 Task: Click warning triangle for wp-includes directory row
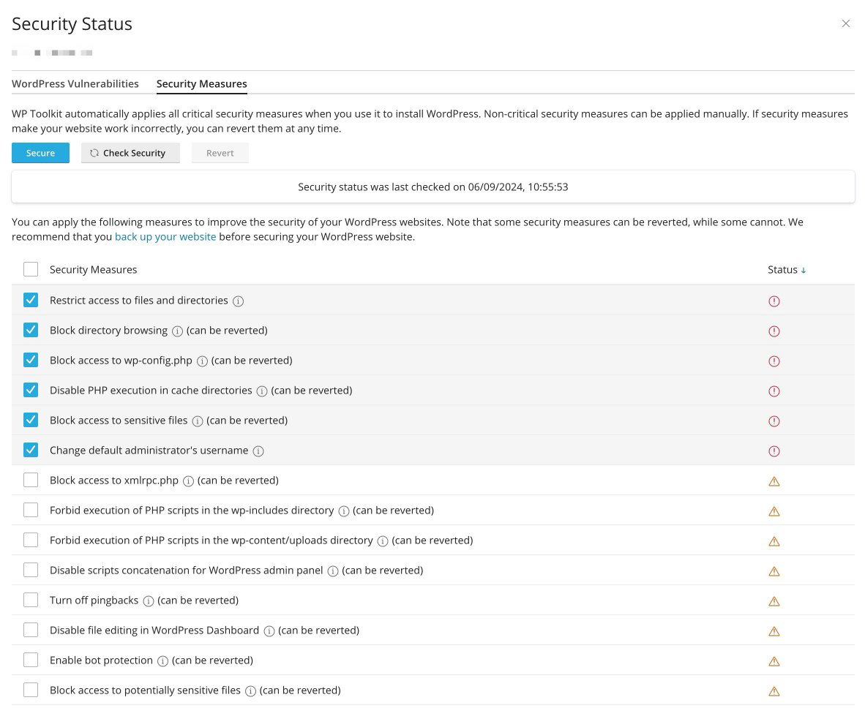[x=774, y=511]
